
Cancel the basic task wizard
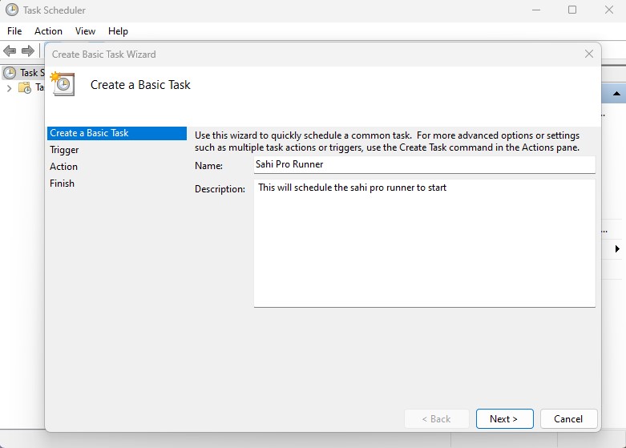(x=567, y=418)
